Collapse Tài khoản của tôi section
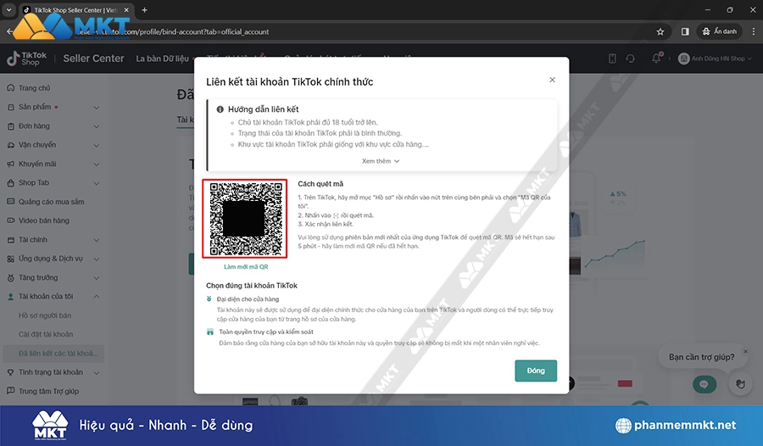This screenshot has height=446, width=763. [96, 297]
